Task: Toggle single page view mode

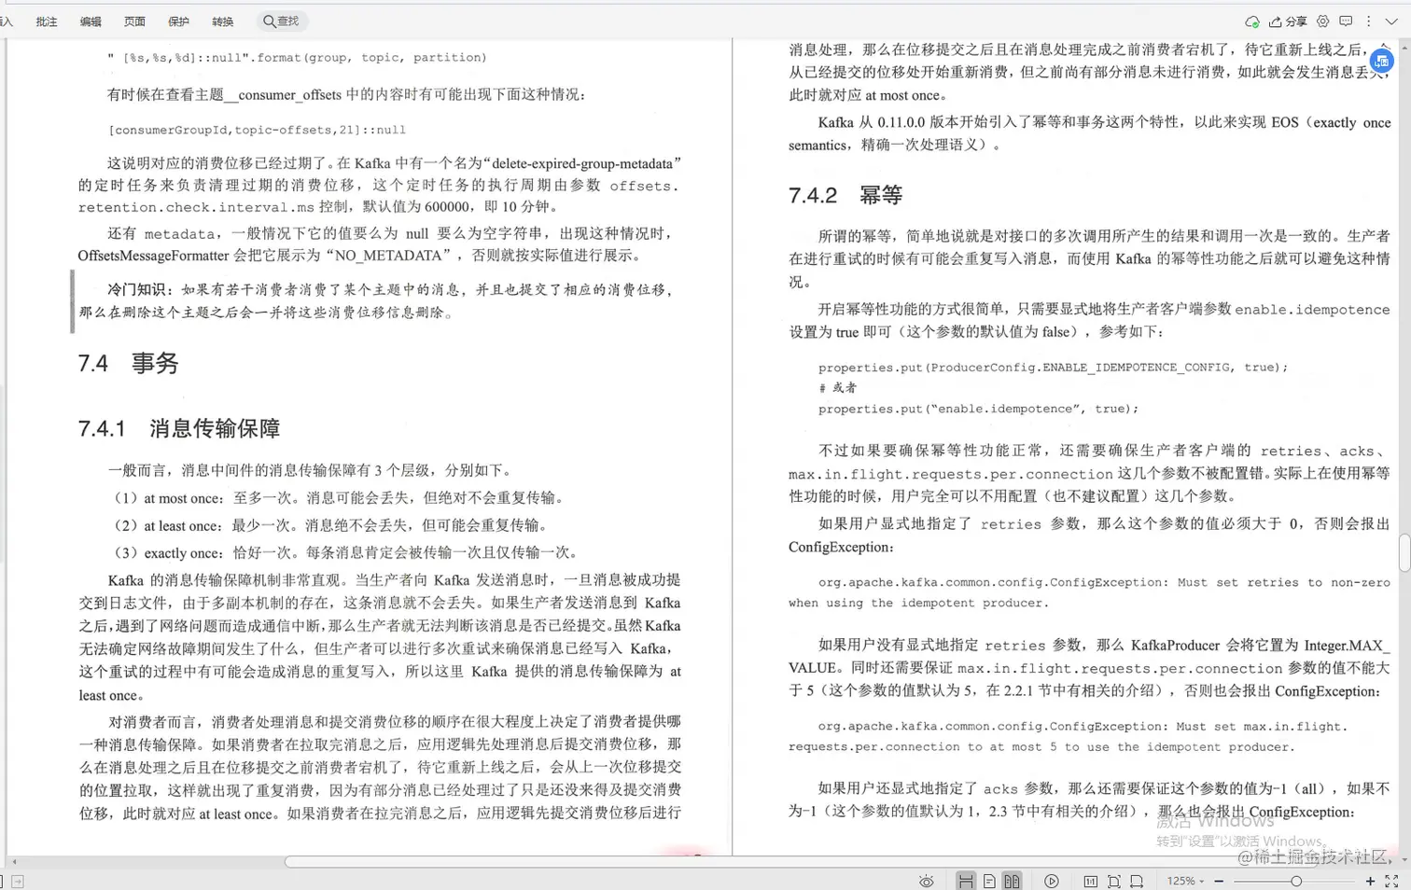Action: point(989,880)
